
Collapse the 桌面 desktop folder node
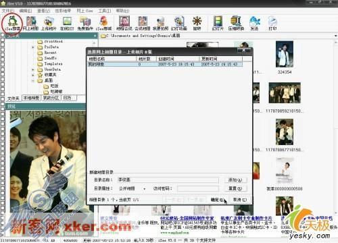click(33, 80)
